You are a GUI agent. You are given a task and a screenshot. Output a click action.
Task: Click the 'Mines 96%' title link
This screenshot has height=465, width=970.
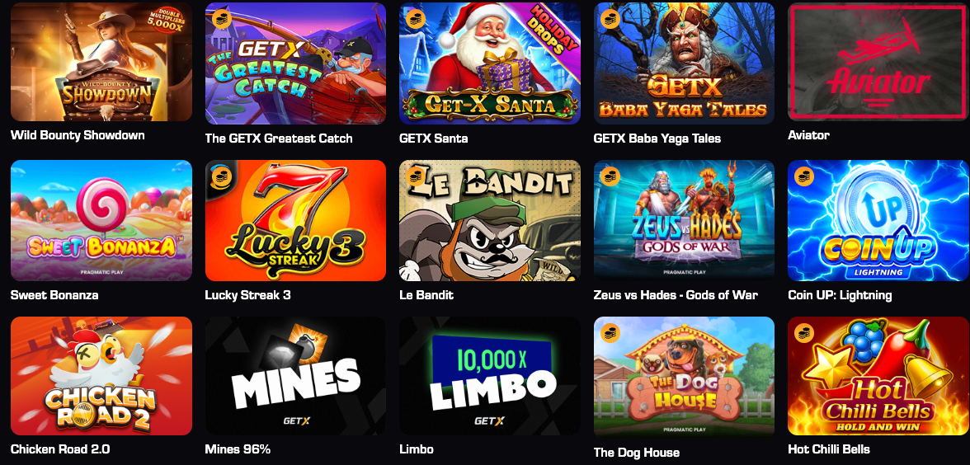(238, 449)
